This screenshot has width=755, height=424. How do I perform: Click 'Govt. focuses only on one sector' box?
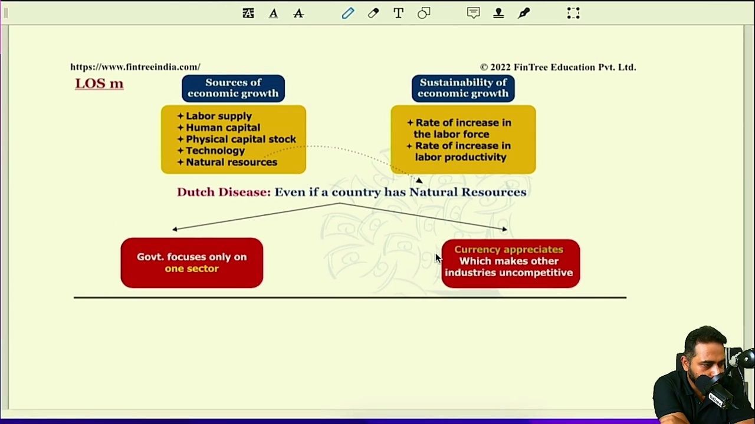192,263
